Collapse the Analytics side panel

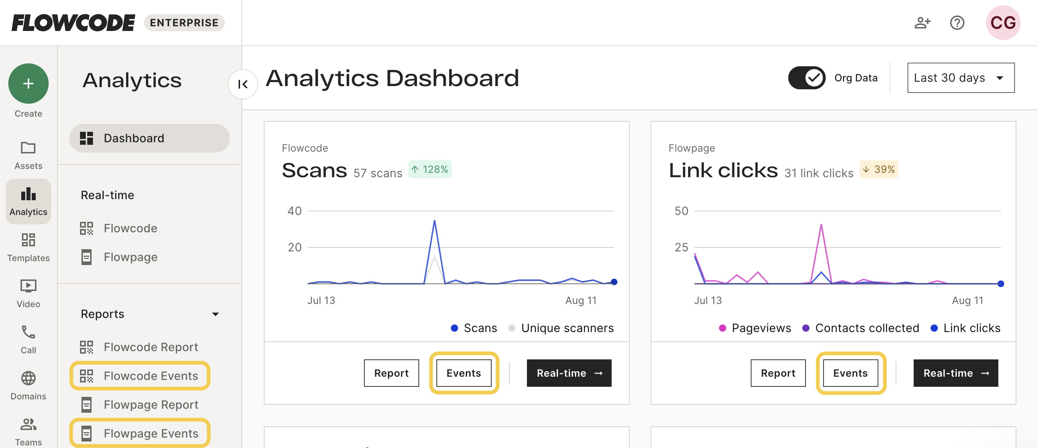243,84
